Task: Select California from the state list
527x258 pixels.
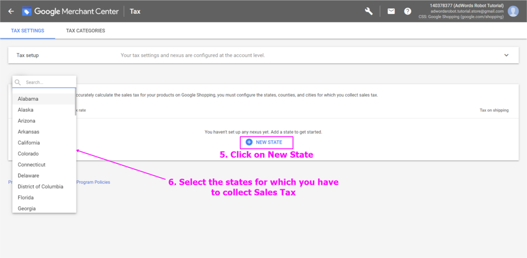Action: [44, 143]
